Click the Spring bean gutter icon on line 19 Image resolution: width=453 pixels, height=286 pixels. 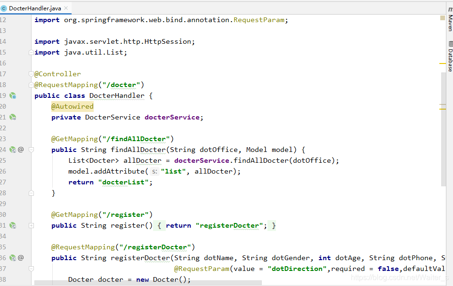coord(13,96)
